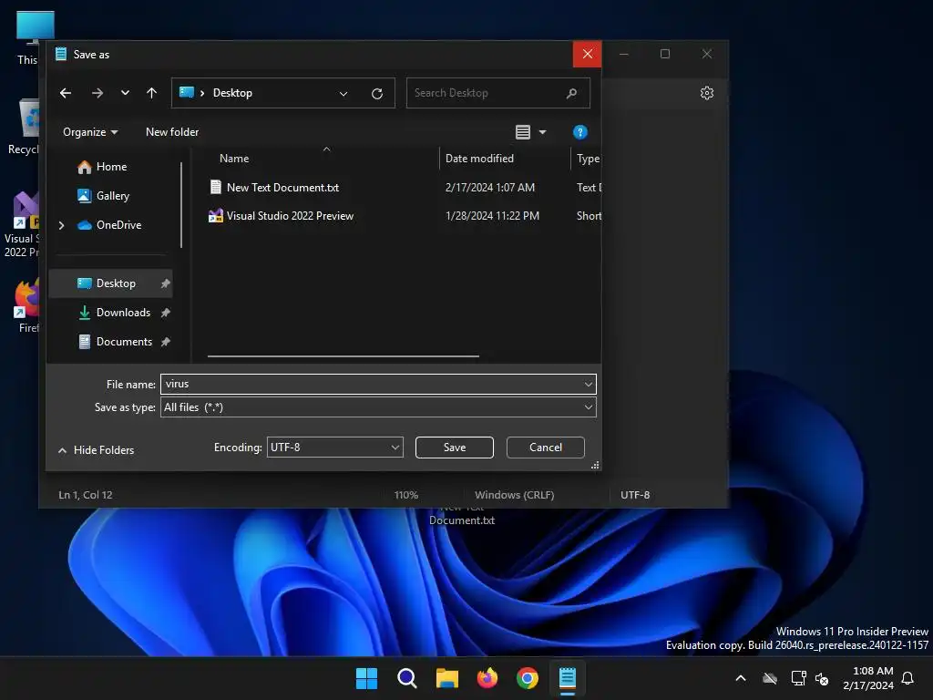Expand the address bar path dropdown
The height and width of the screenshot is (700, 933).
click(x=343, y=94)
